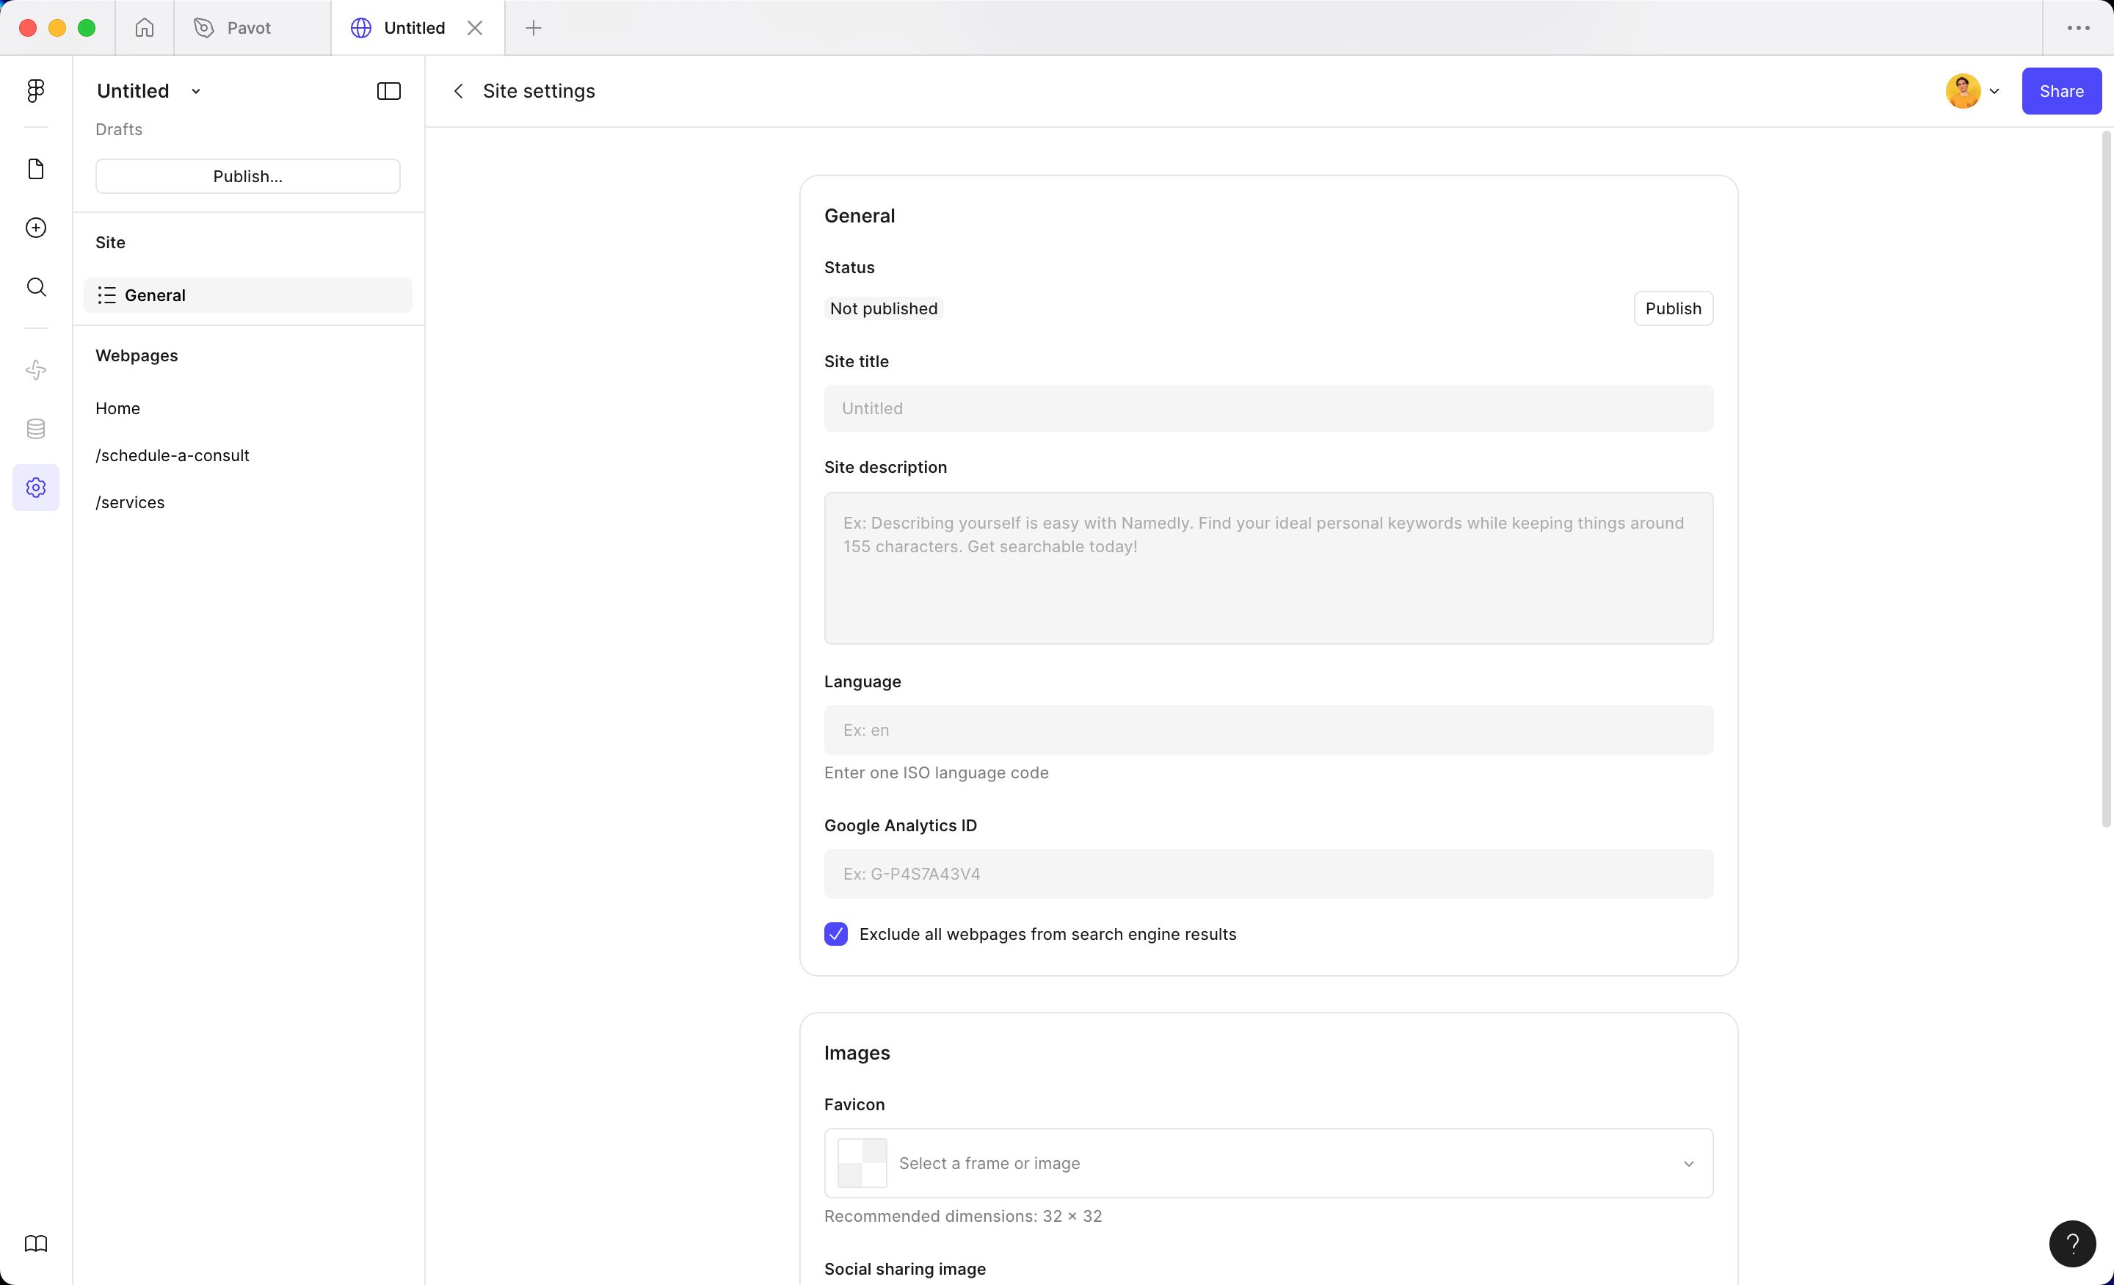2114x1285 pixels.
Task: Add a new tab with plus icon
Action: pyautogui.click(x=533, y=27)
